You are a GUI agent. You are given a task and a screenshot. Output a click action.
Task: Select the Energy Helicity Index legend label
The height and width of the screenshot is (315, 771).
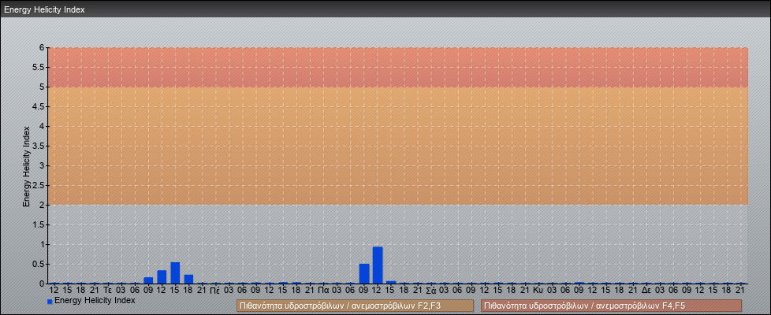(95, 300)
